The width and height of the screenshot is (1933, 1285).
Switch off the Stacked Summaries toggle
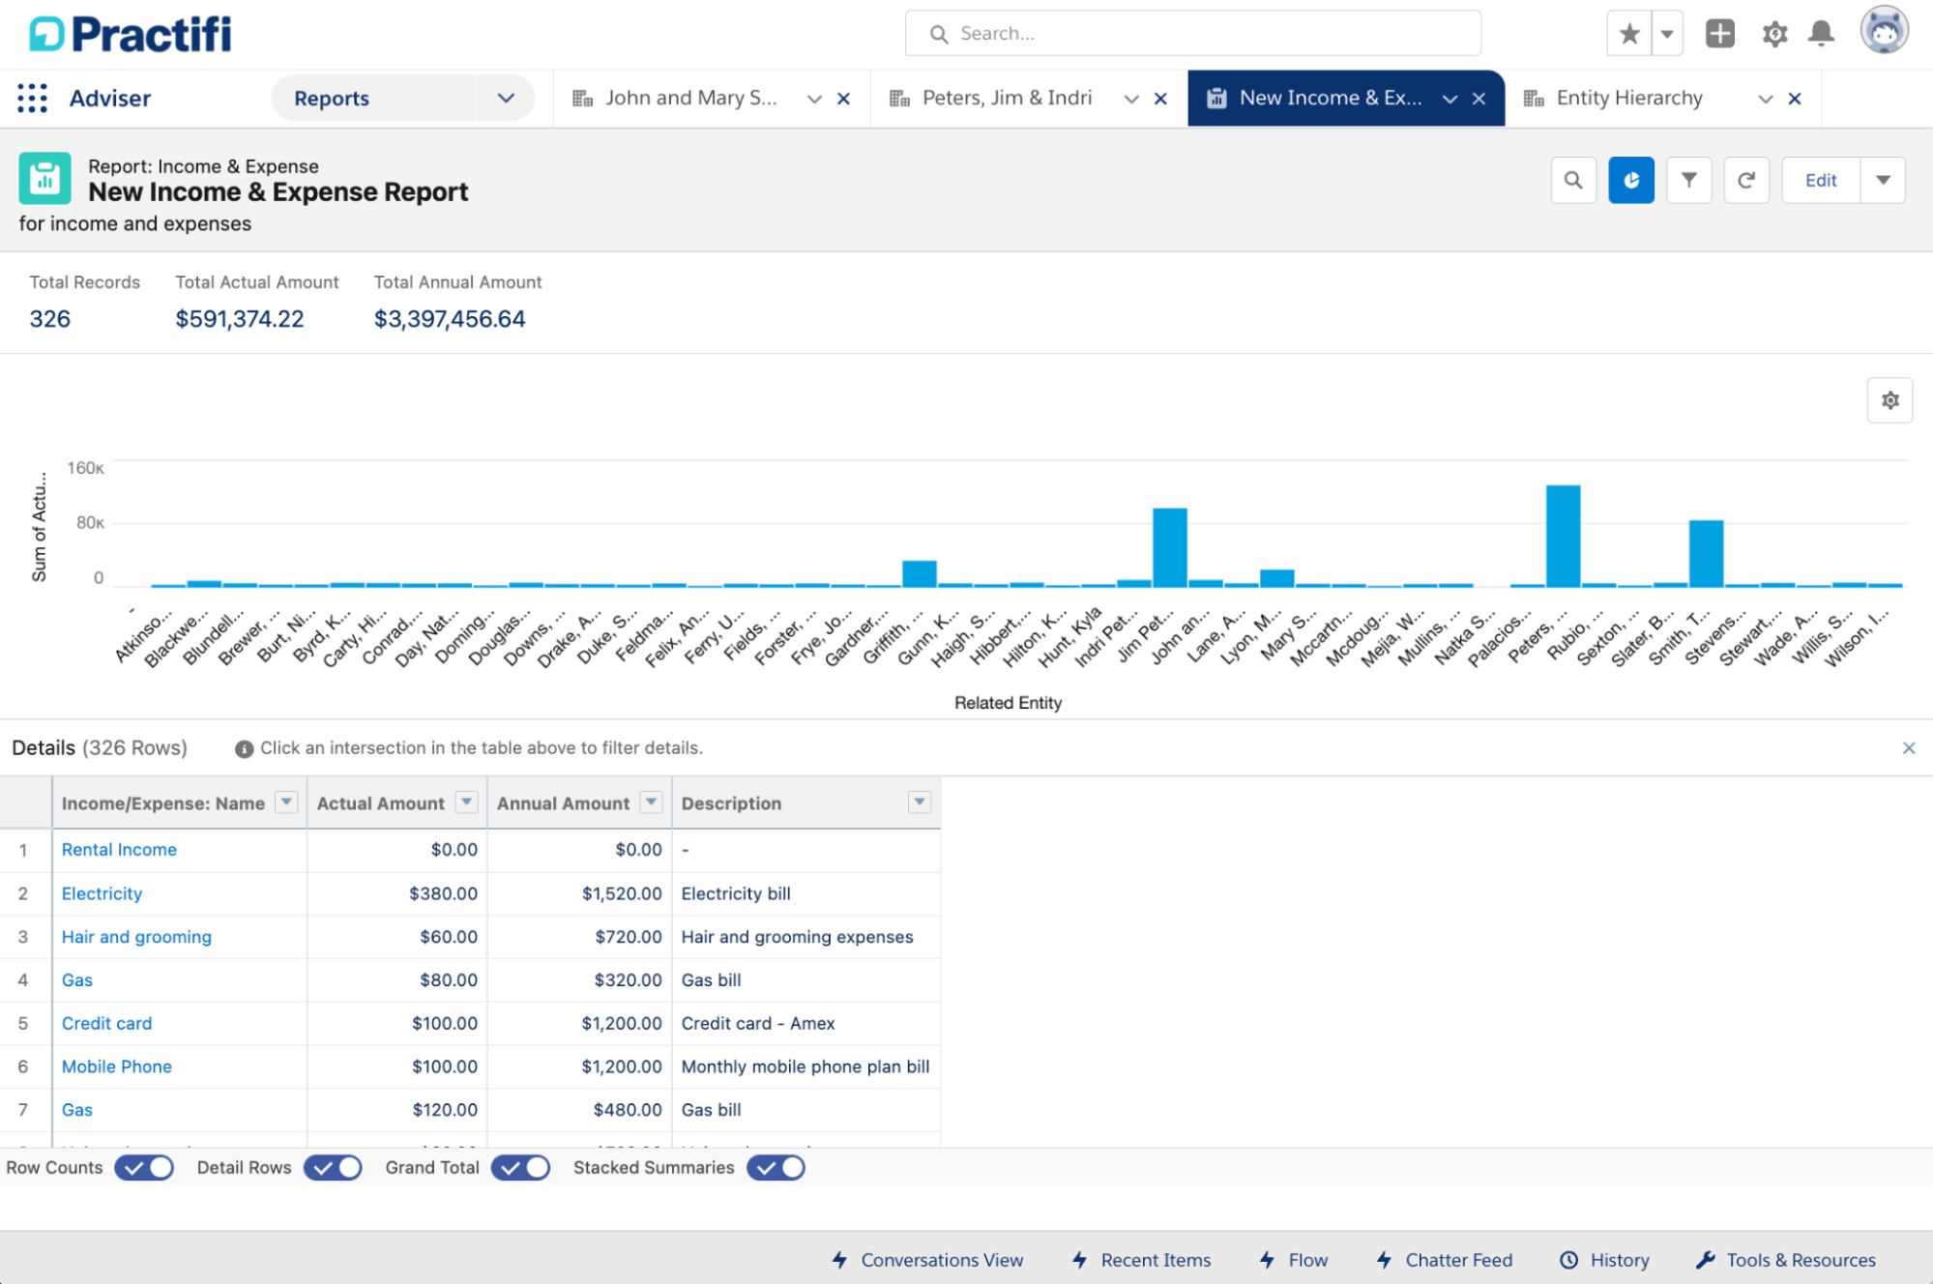(776, 1167)
